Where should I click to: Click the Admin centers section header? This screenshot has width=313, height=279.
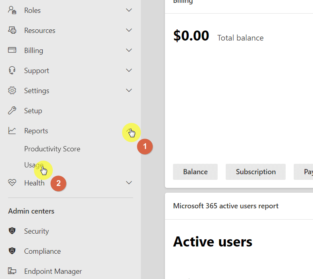click(31, 211)
